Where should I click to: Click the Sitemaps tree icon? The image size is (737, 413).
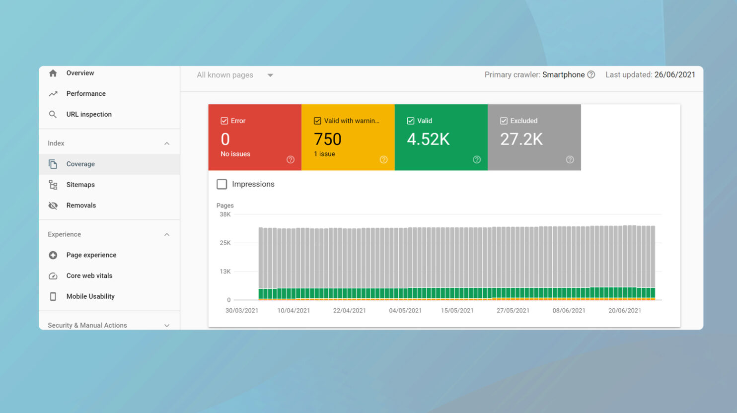click(53, 185)
